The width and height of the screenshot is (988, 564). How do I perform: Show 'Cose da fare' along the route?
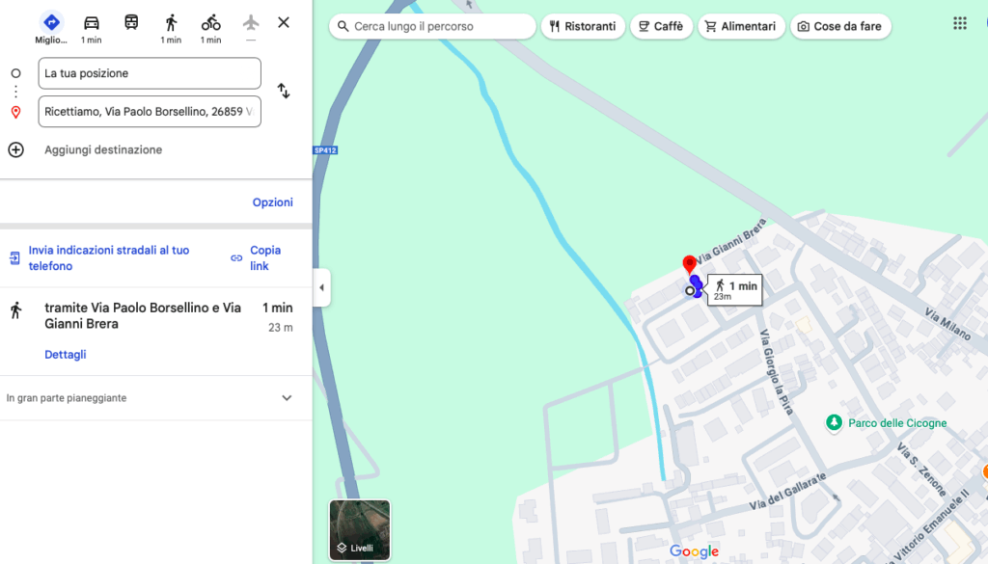coord(840,26)
